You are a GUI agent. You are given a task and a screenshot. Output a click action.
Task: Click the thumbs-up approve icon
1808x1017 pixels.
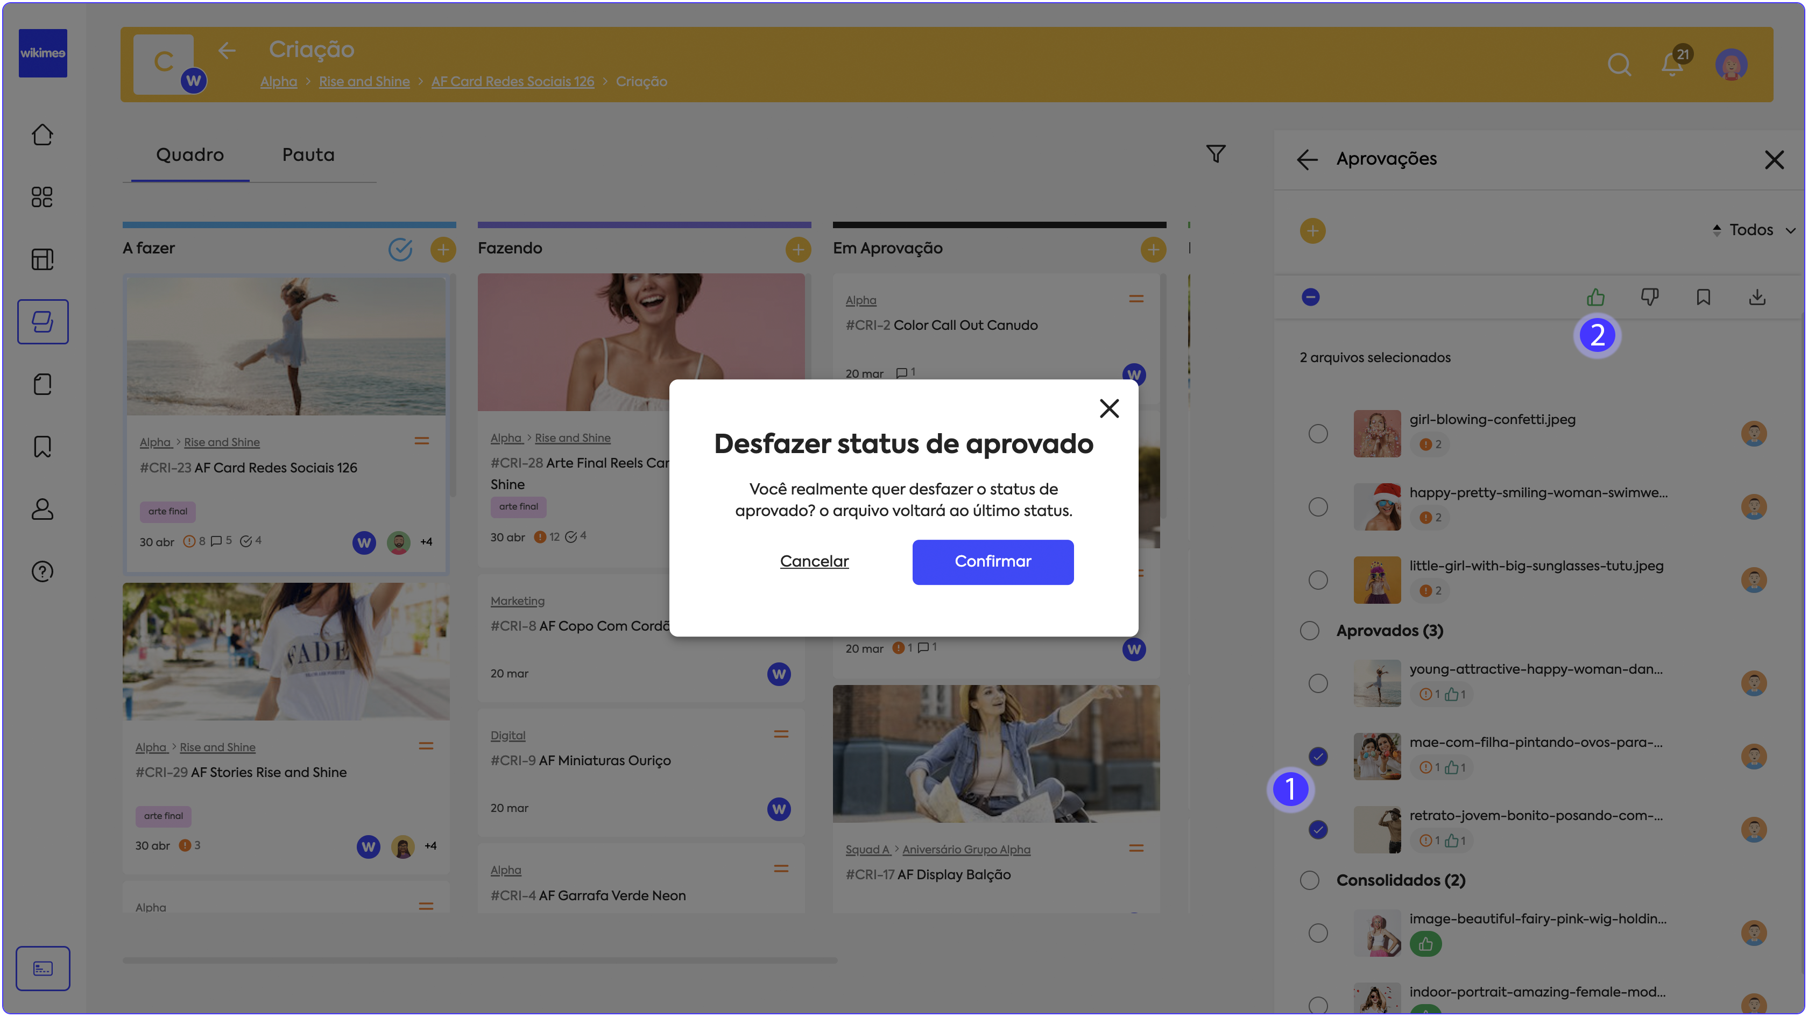[x=1595, y=298]
